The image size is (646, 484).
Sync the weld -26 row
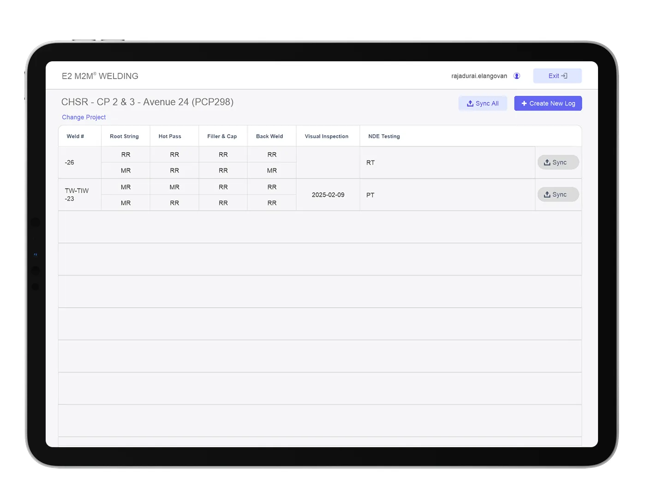[x=558, y=162]
